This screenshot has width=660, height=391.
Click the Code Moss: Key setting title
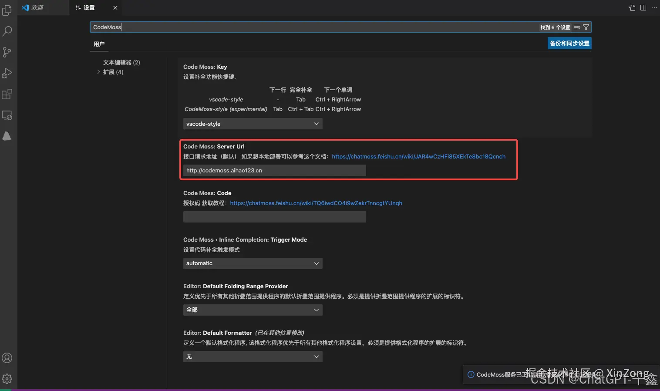pos(205,67)
